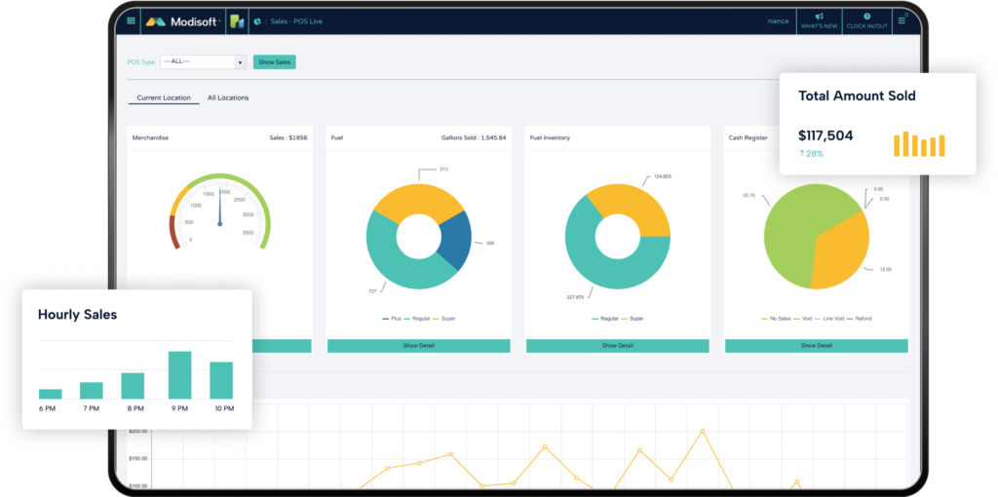
Task: Click Show Detail under Fuel chart
Action: coord(418,346)
